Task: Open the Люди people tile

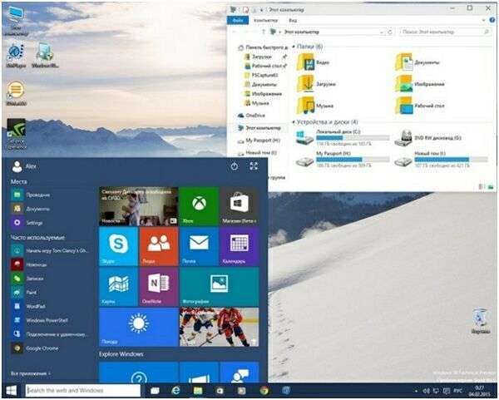Action: 159,247
